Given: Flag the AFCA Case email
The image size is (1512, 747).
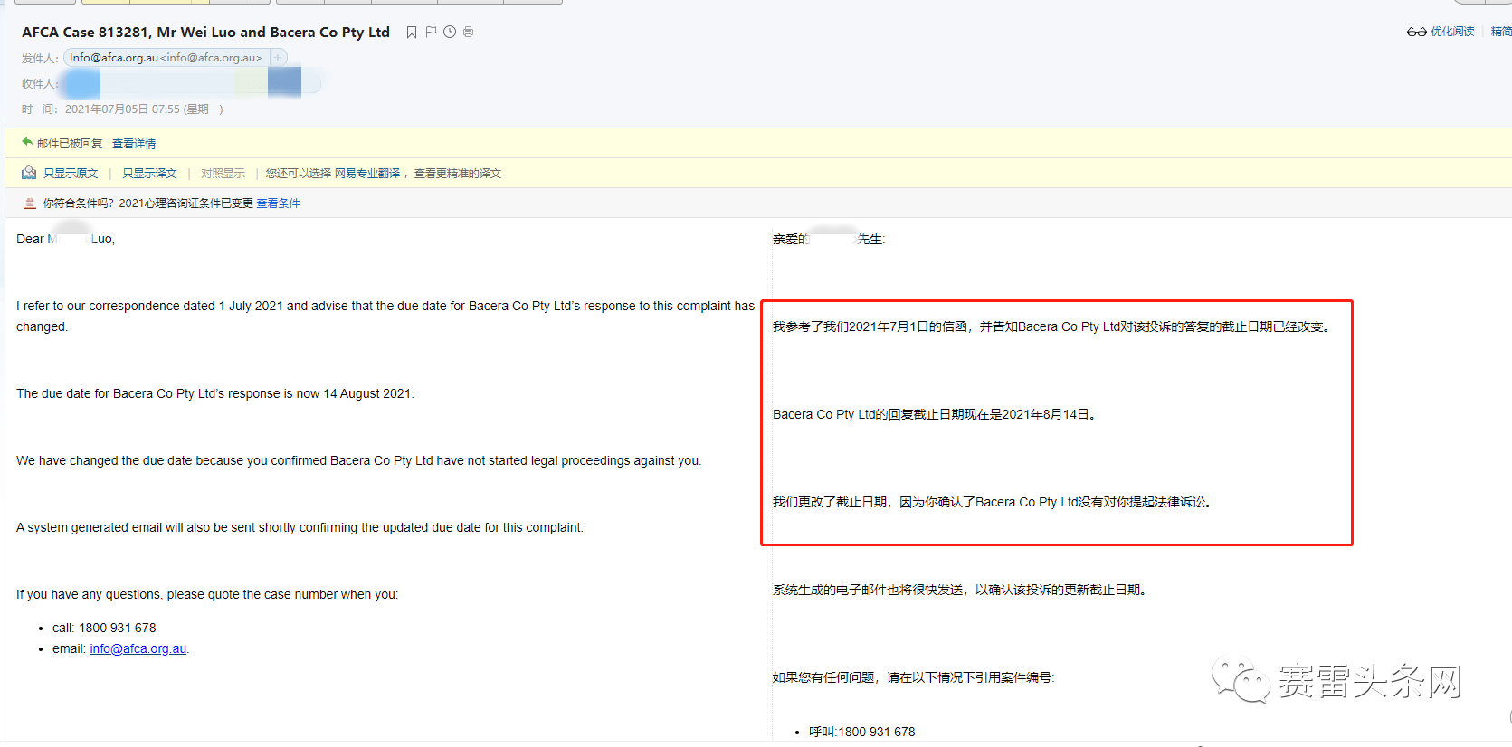Looking at the screenshot, I should click(x=431, y=33).
